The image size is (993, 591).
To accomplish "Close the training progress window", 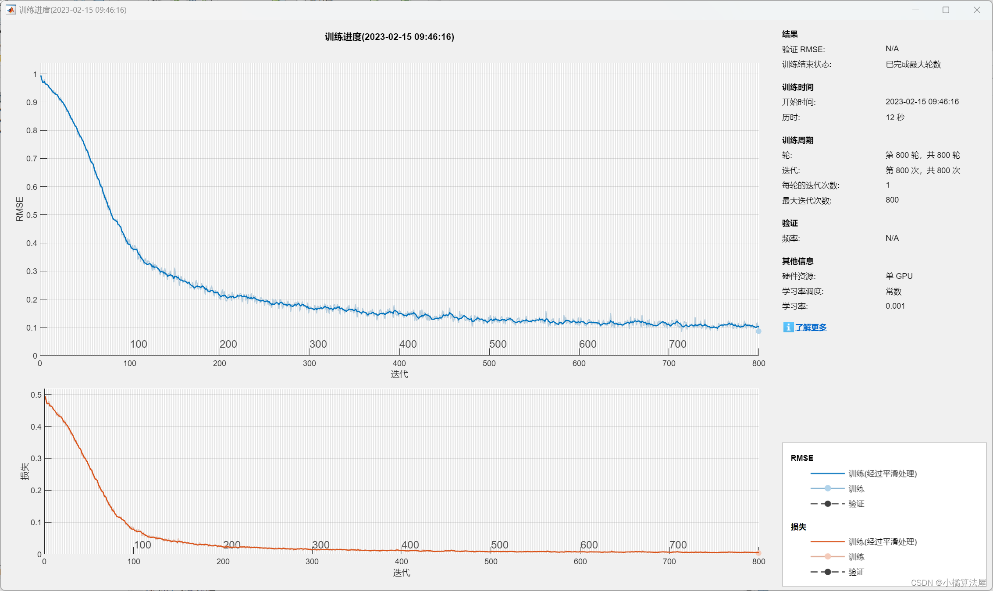I will click(x=977, y=10).
